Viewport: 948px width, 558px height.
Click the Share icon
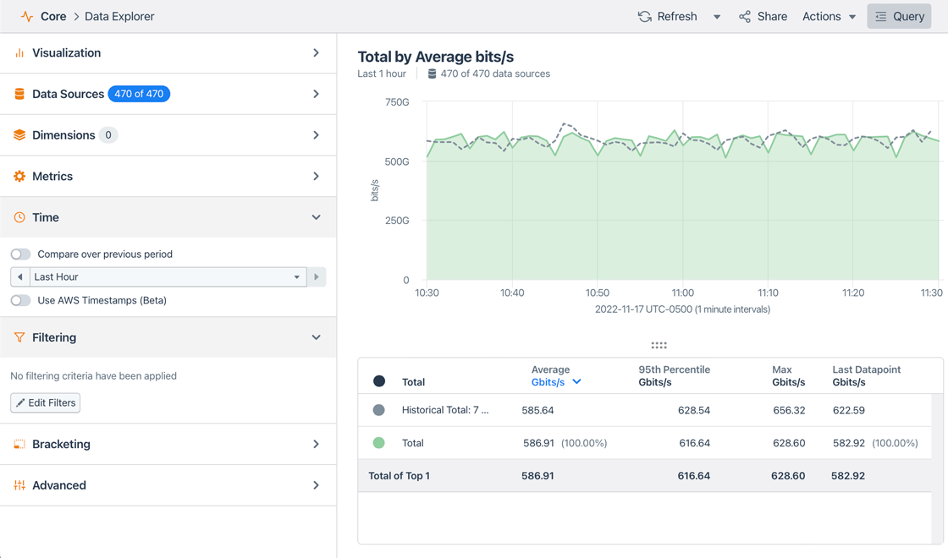click(x=744, y=15)
